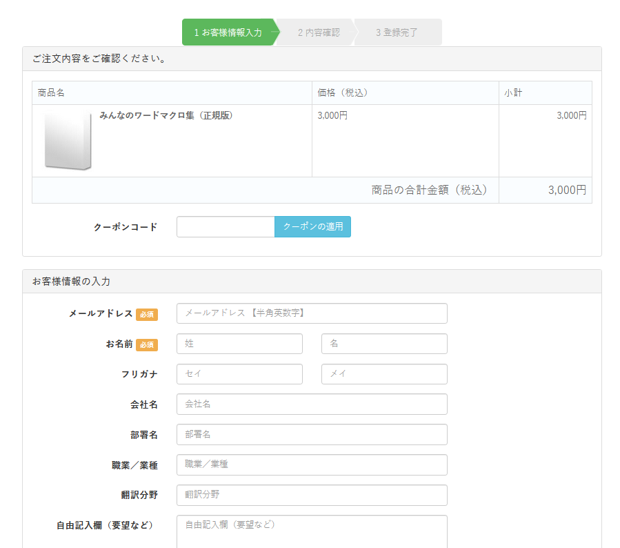Click the 自由記入欄 textarea
620x548 pixels.
pyautogui.click(x=312, y=531)
